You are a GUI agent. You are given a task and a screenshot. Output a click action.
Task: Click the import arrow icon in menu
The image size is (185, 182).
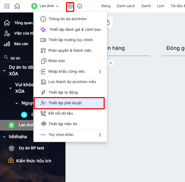coord(43,72)
